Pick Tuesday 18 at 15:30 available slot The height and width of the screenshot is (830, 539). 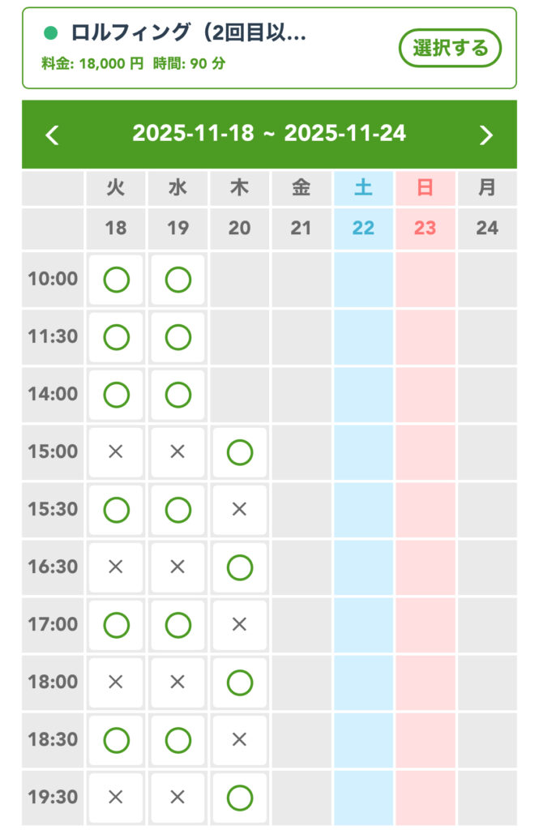[x=116, y=510]
